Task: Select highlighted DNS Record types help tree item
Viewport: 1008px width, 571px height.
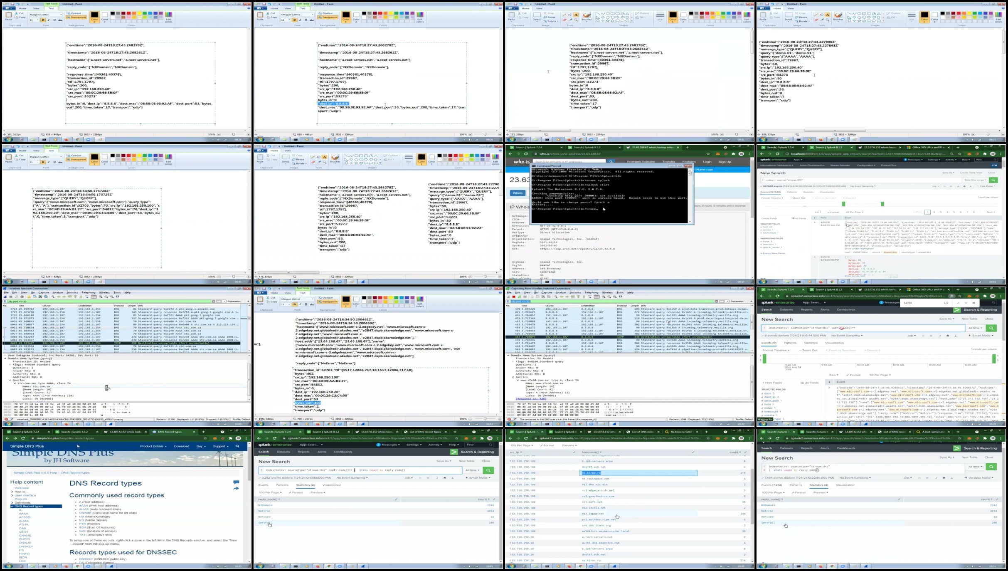Action: [x=29, y=506]
